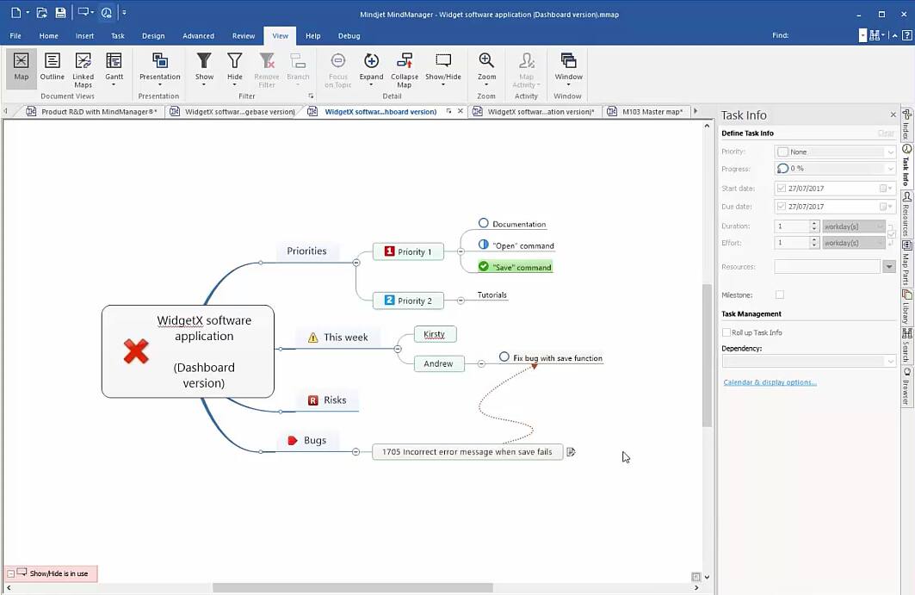Select the Linked Maps view
915x595 pixels.
[83, 71]
